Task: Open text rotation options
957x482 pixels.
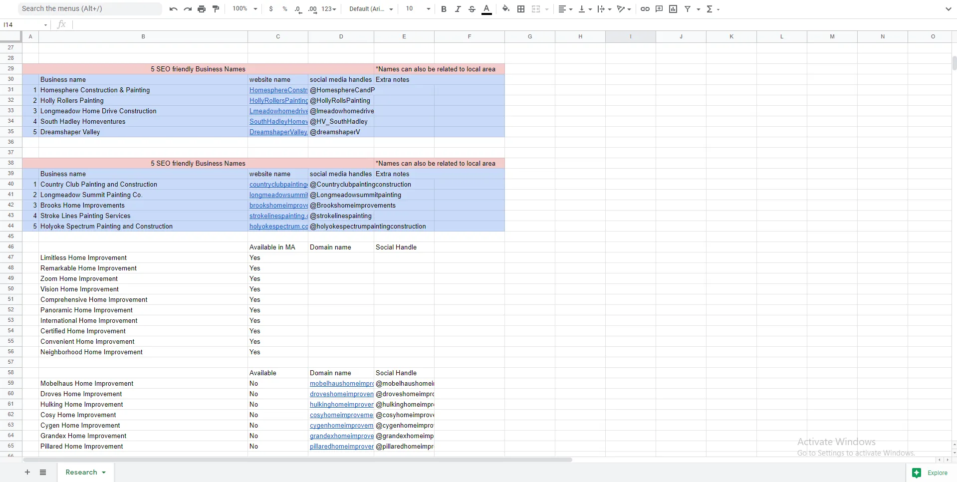Action: pyautogui.click(x=624, y=9)
